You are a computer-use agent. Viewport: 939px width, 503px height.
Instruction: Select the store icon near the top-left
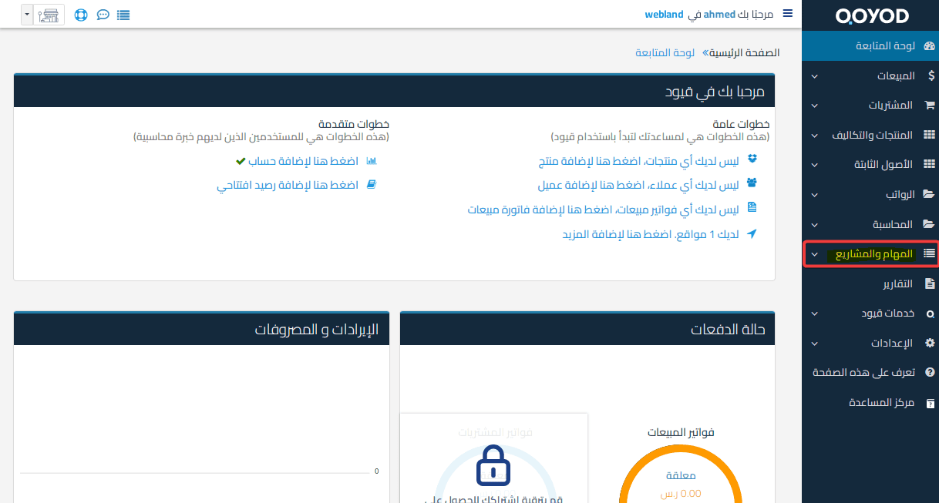click(x=47, y=15)
